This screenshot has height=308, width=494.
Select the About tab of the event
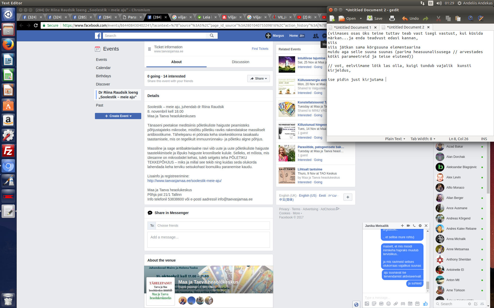pyautogui.click(x=177, y=62)
